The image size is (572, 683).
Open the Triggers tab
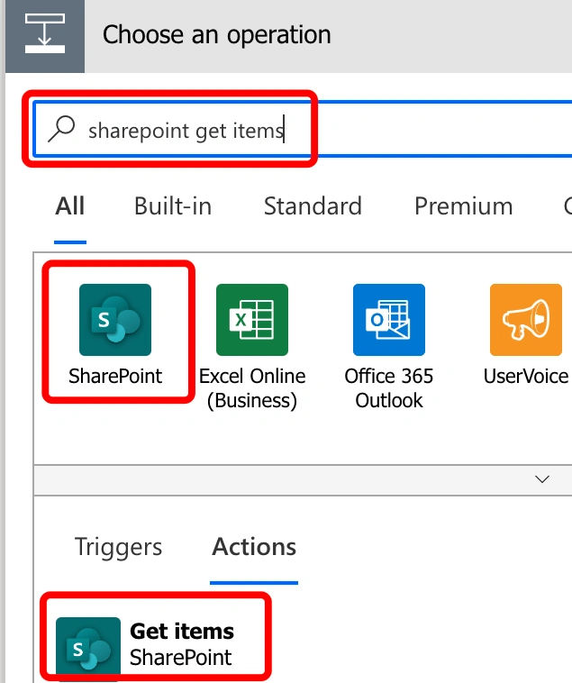point(118,547)
